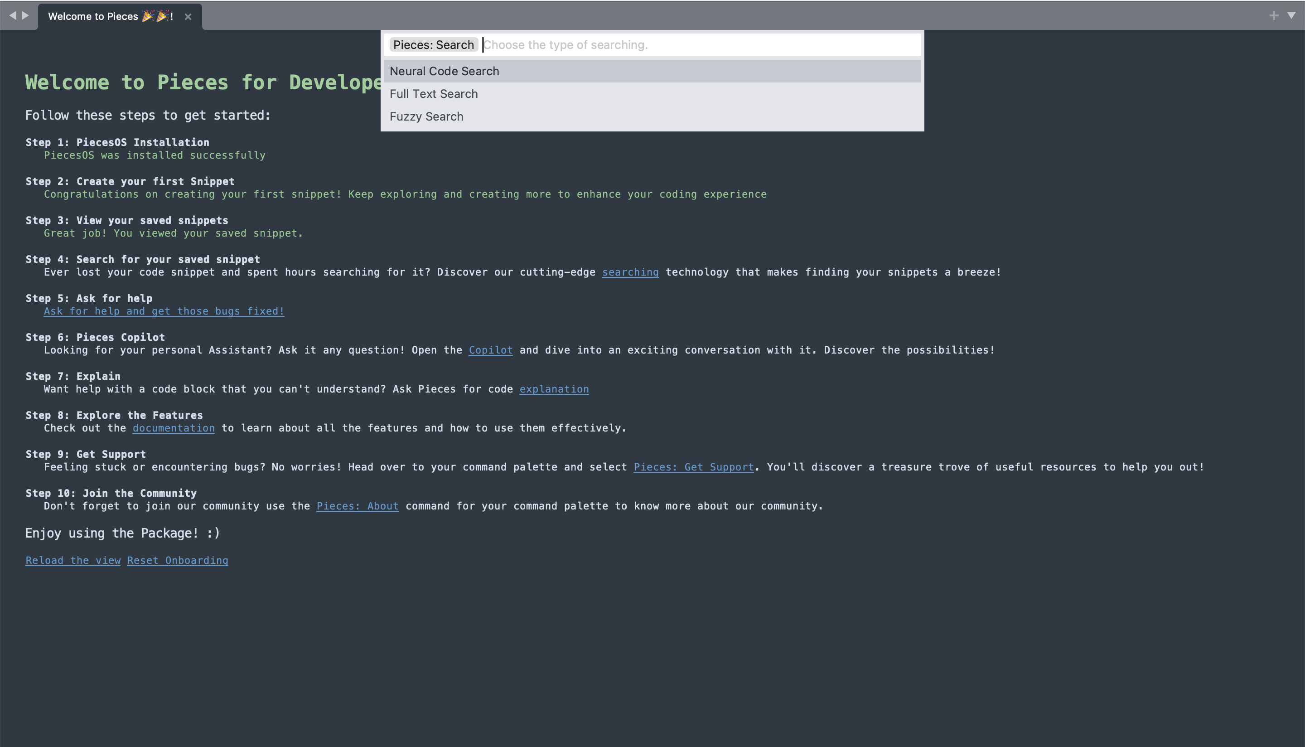This screenshot has width=1305, height=747.
Task: Click the Step 3: View your saved snippets heading
Action: pos(127,220)
